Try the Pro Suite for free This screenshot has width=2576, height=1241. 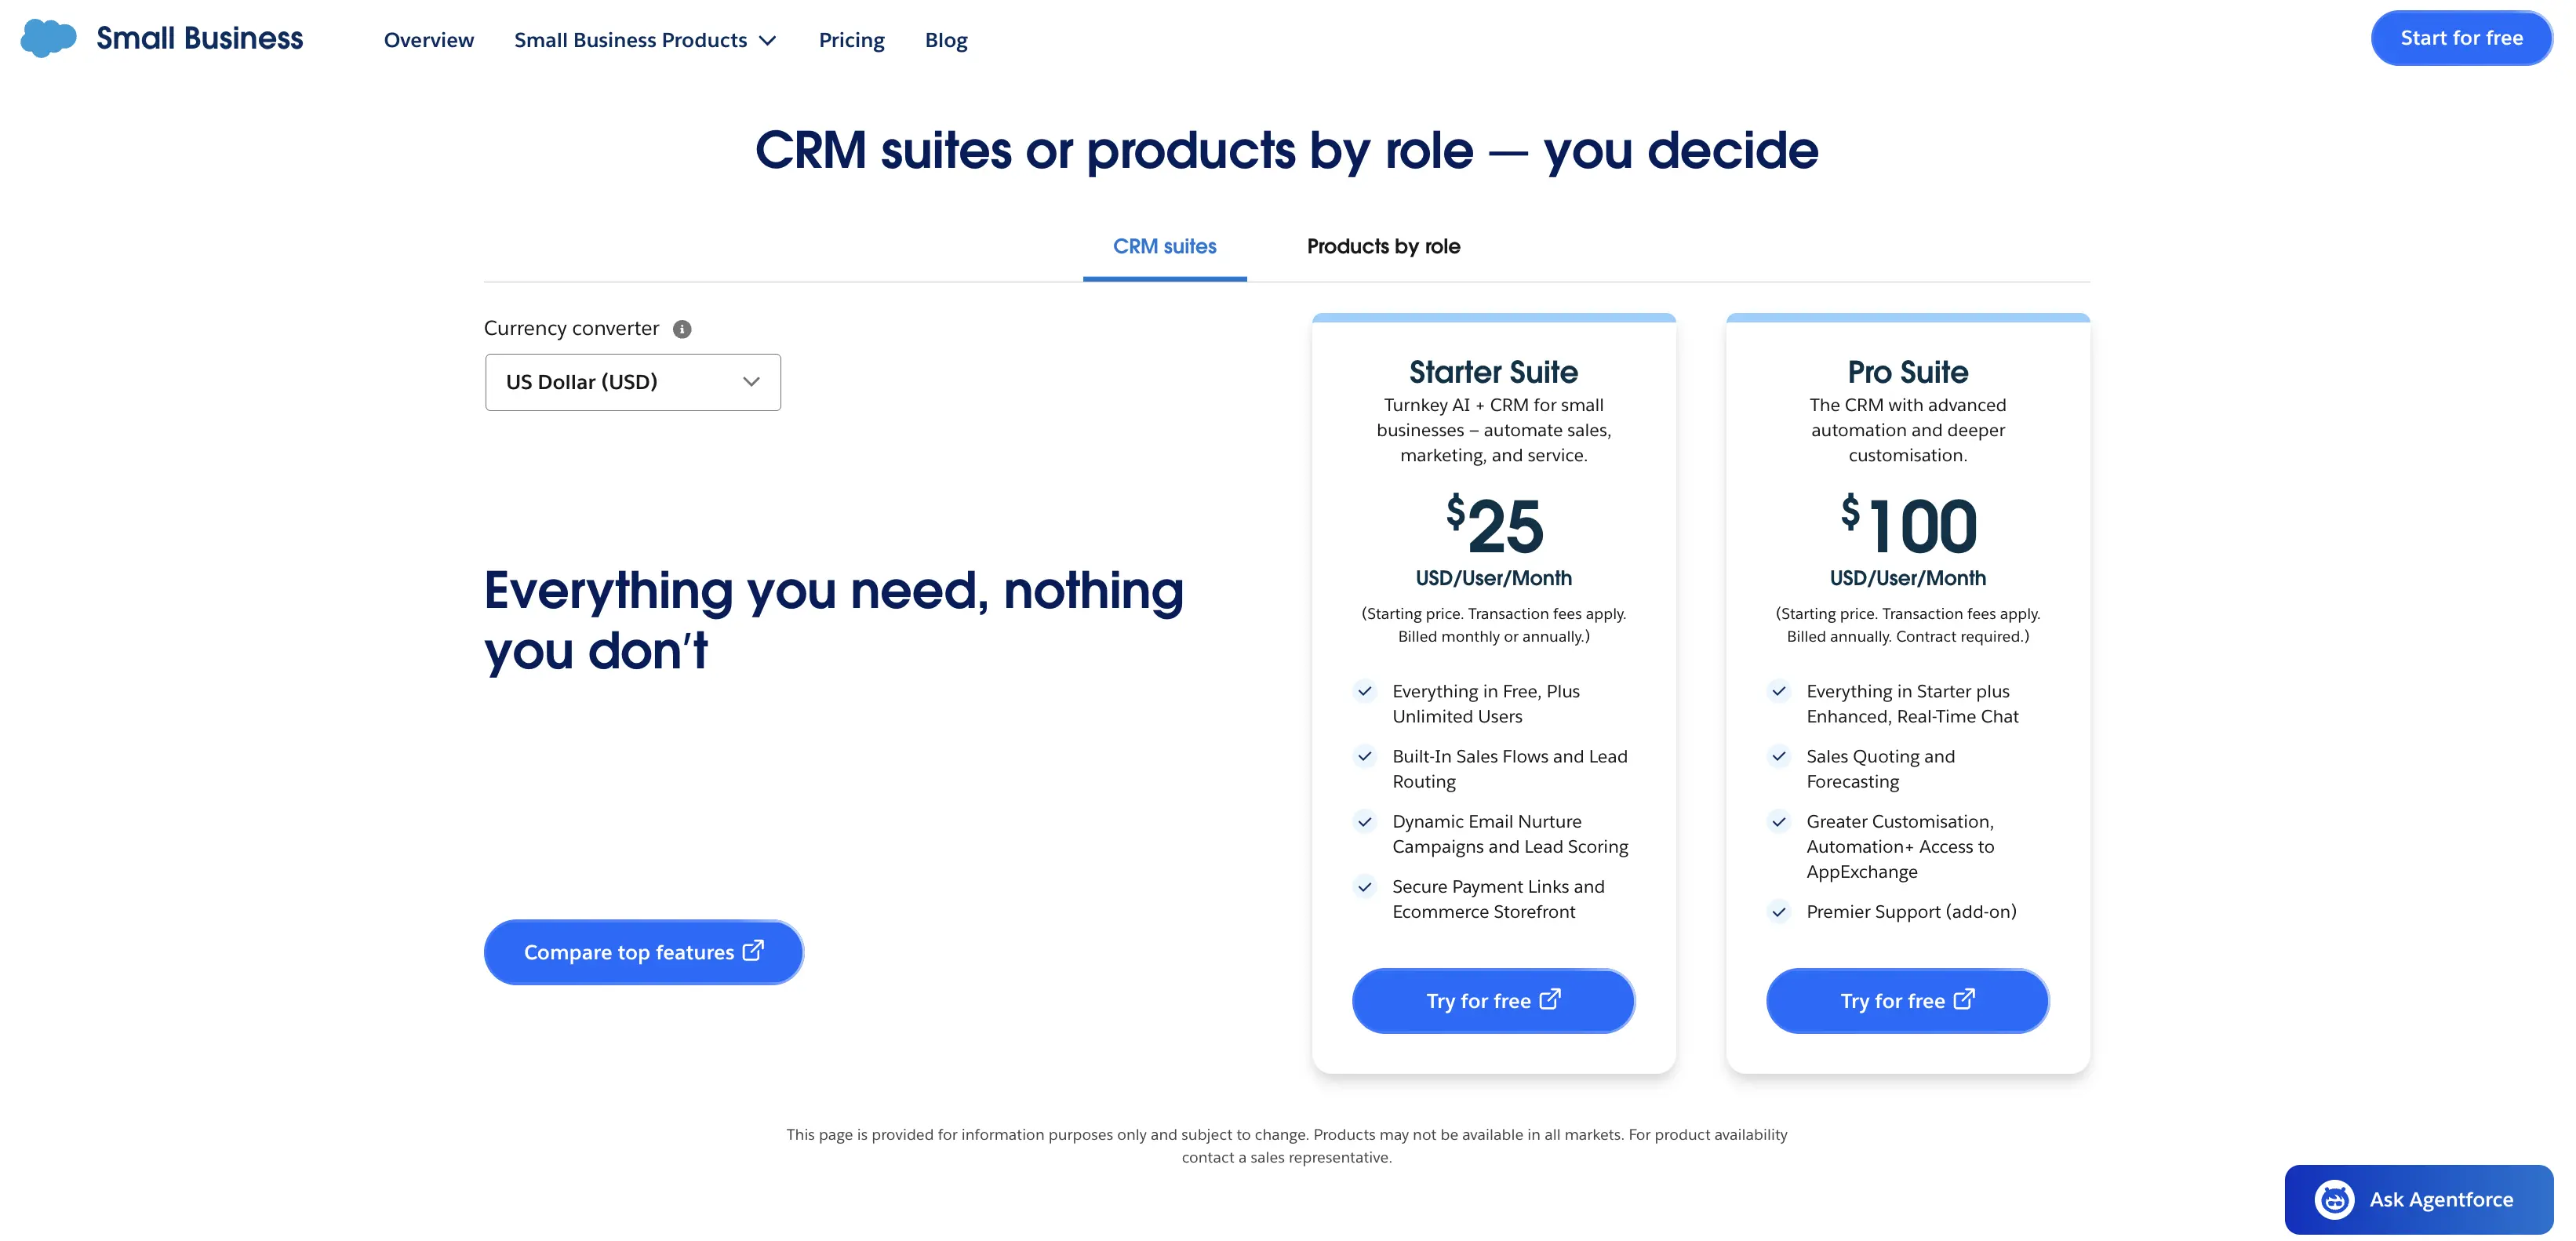click(x=1907, y=1000)
